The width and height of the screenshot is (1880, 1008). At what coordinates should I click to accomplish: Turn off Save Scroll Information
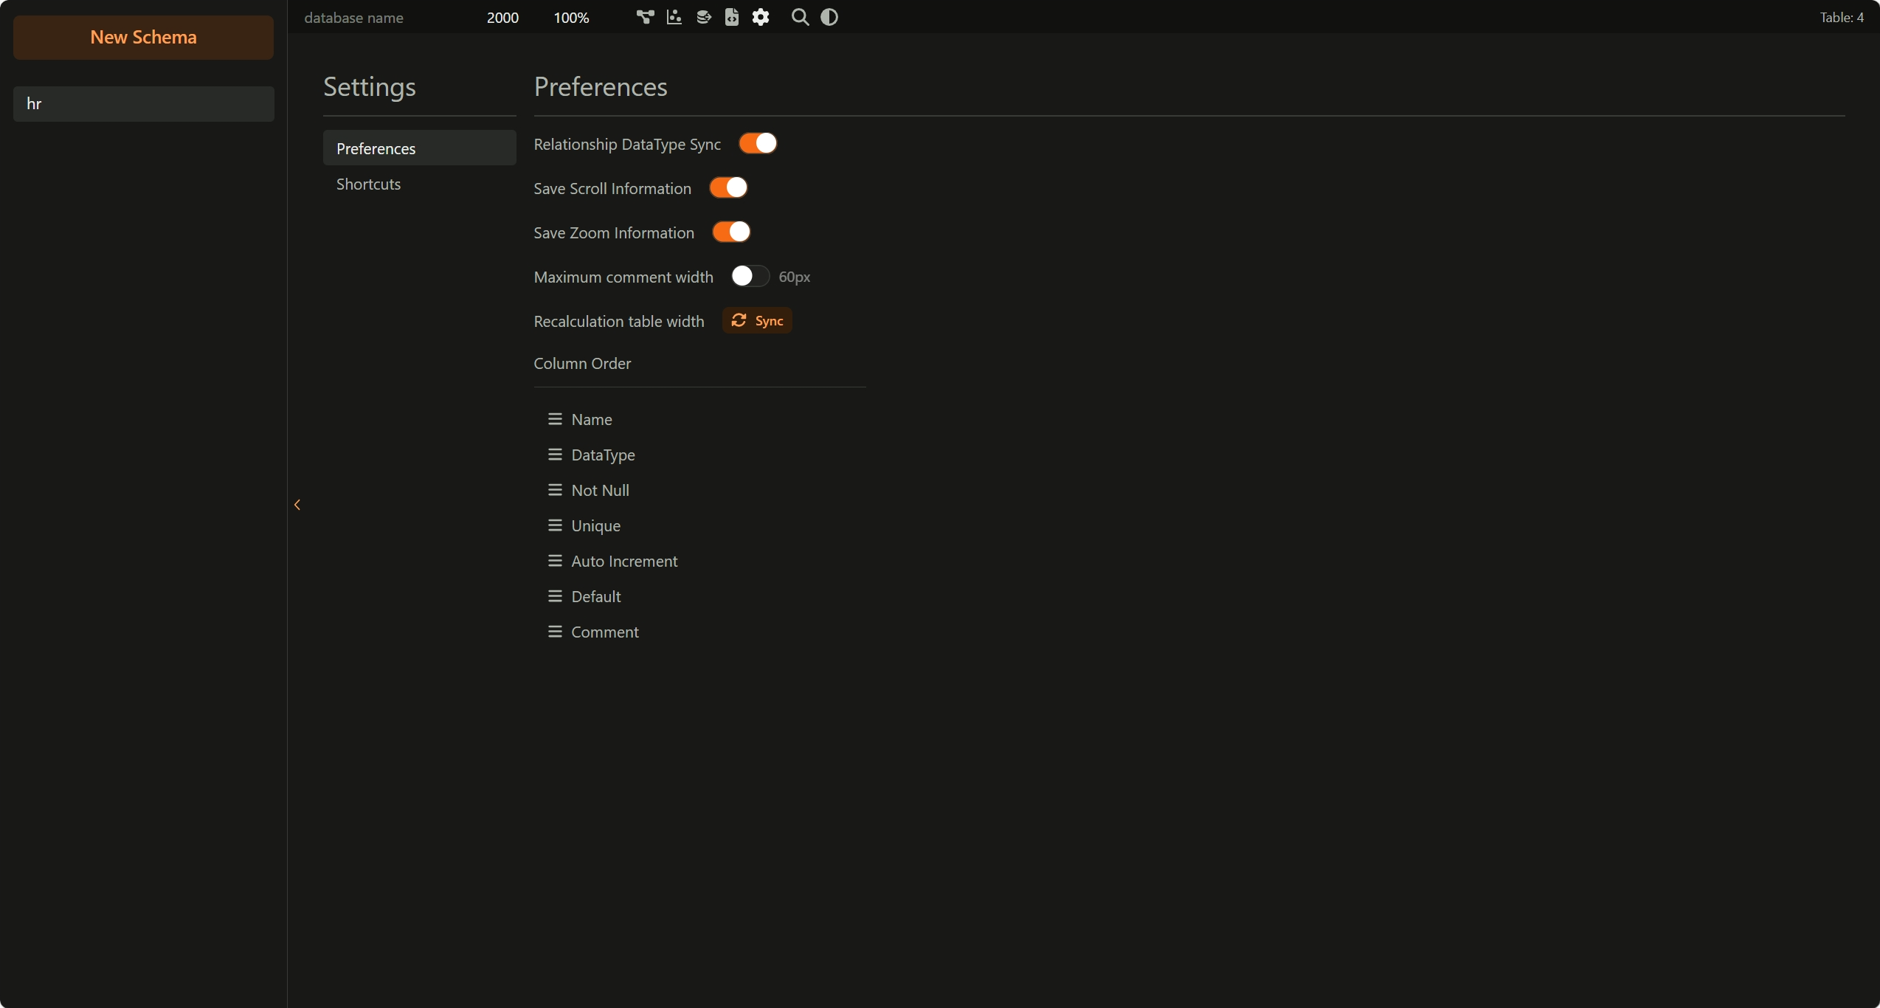[x=728, y=187]
